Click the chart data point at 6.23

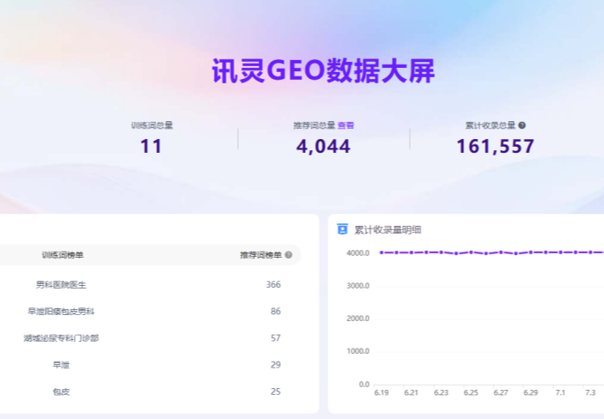pyautogui.click(x=441, y=252)
